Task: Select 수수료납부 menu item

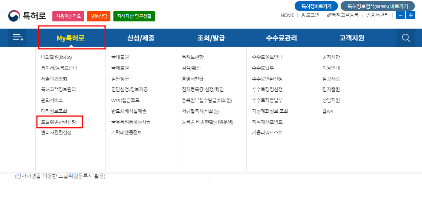Action: [263, 68]
